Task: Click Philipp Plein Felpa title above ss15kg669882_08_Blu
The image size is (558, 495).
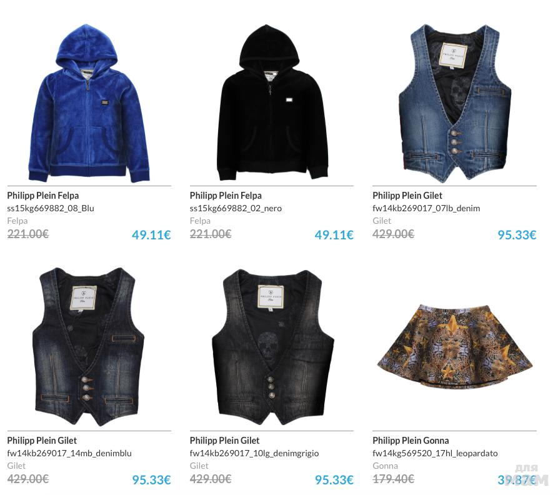Action: [x=43, y=196]
